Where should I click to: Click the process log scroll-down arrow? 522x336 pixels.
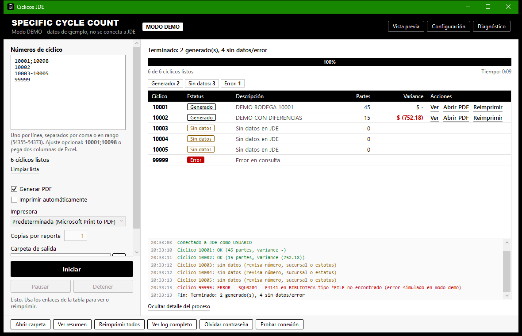507,295
